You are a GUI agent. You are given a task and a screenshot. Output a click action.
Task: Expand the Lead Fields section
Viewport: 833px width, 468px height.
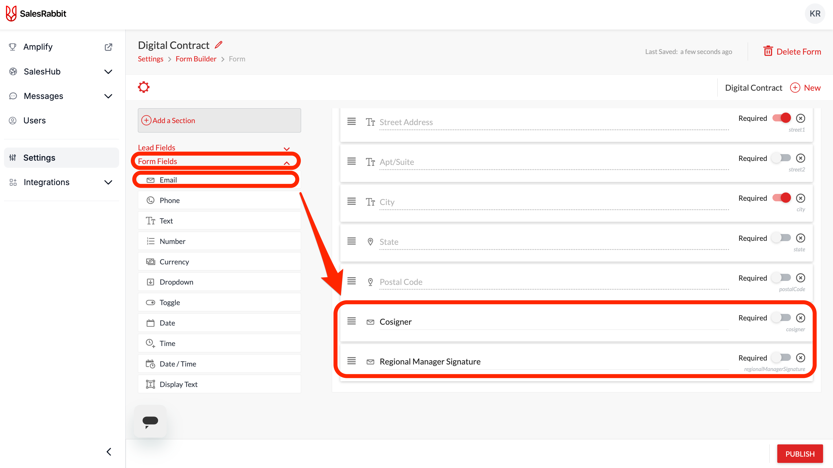[x=286, y=148]
